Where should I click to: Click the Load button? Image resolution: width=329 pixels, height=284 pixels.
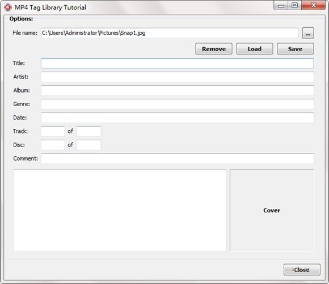click(x=255, y=49)
